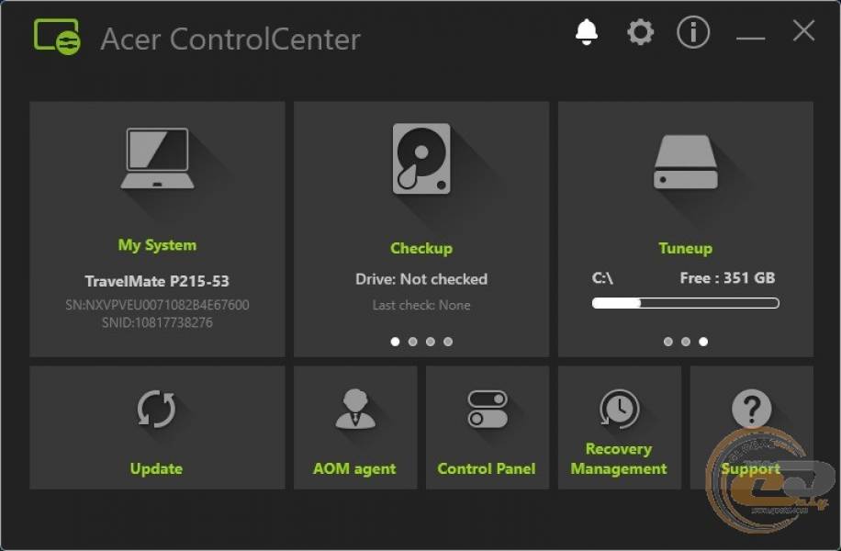Viewport: 841px width, 551px height.
Task: Select third page dot in Tuneup tile
Action: [x=703, y=342]
